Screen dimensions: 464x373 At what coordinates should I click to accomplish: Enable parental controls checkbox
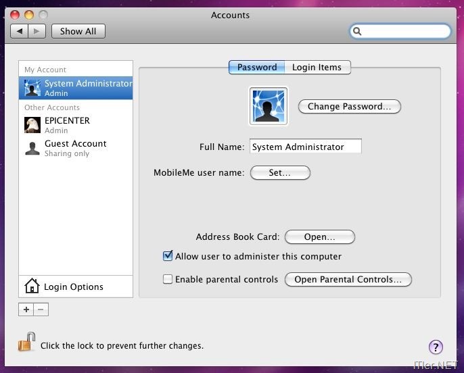click(x=168, y=279)
